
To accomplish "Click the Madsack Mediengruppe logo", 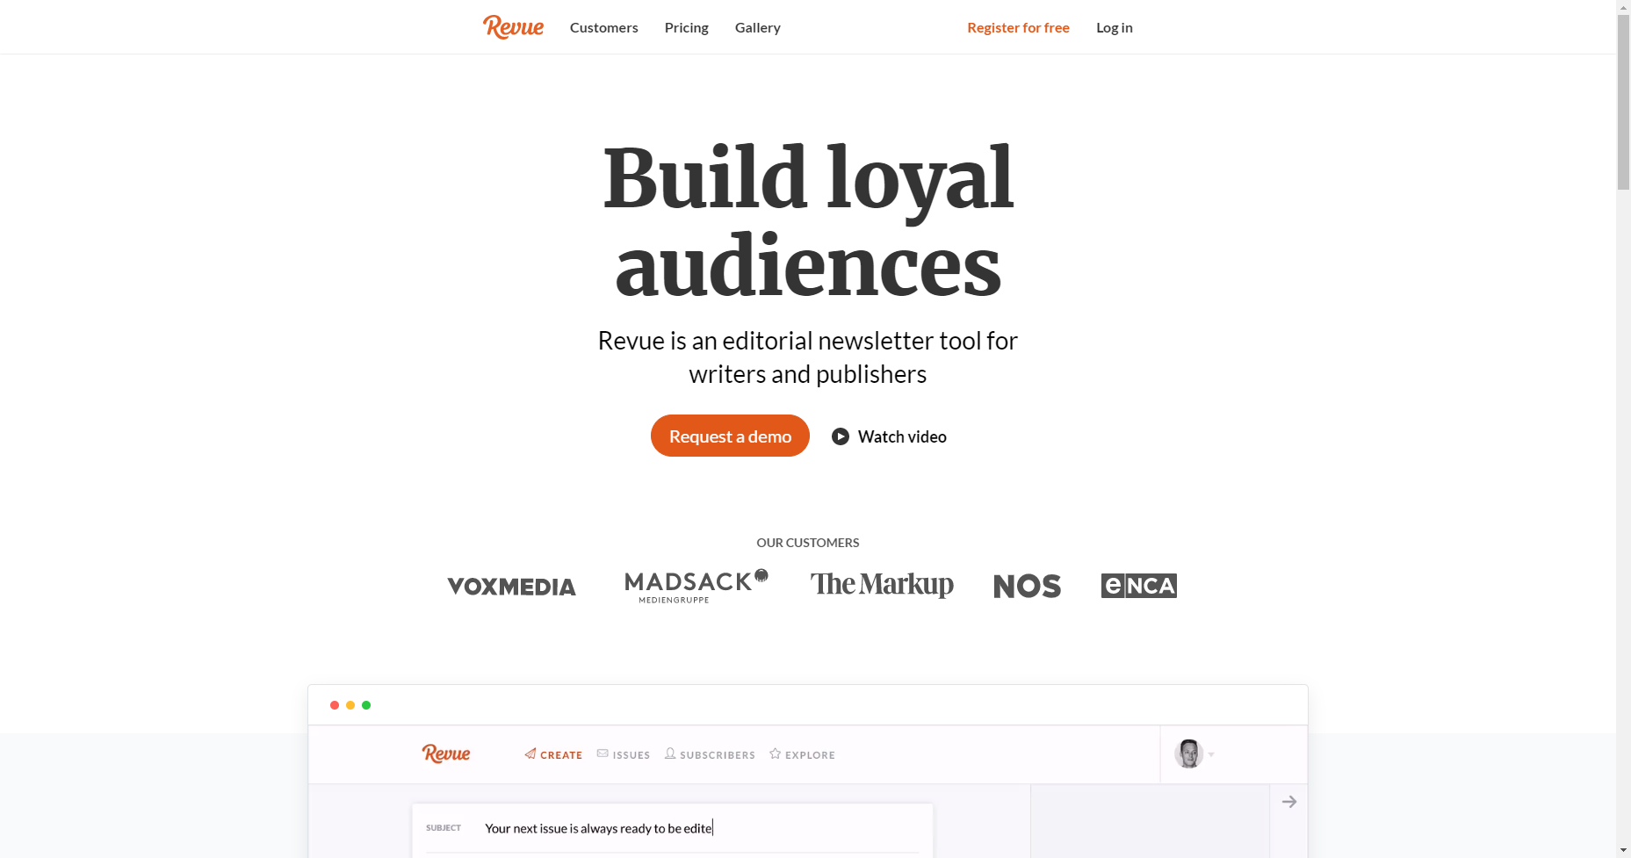I will tap(696, 586).
